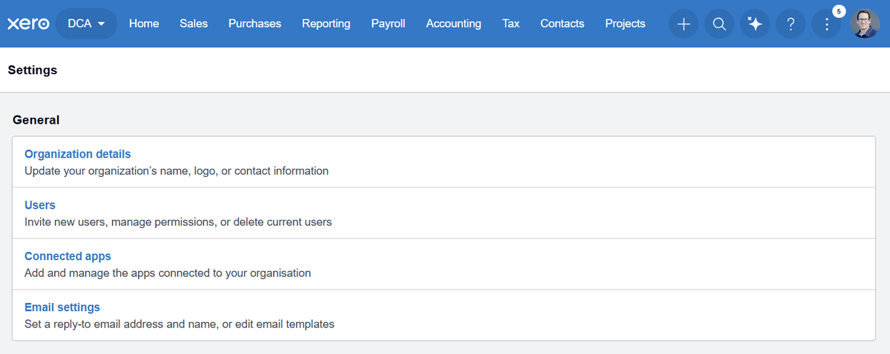Open Organization details settings
The height and width of the screenshot is (354, 890).
(x=77, y=154)
